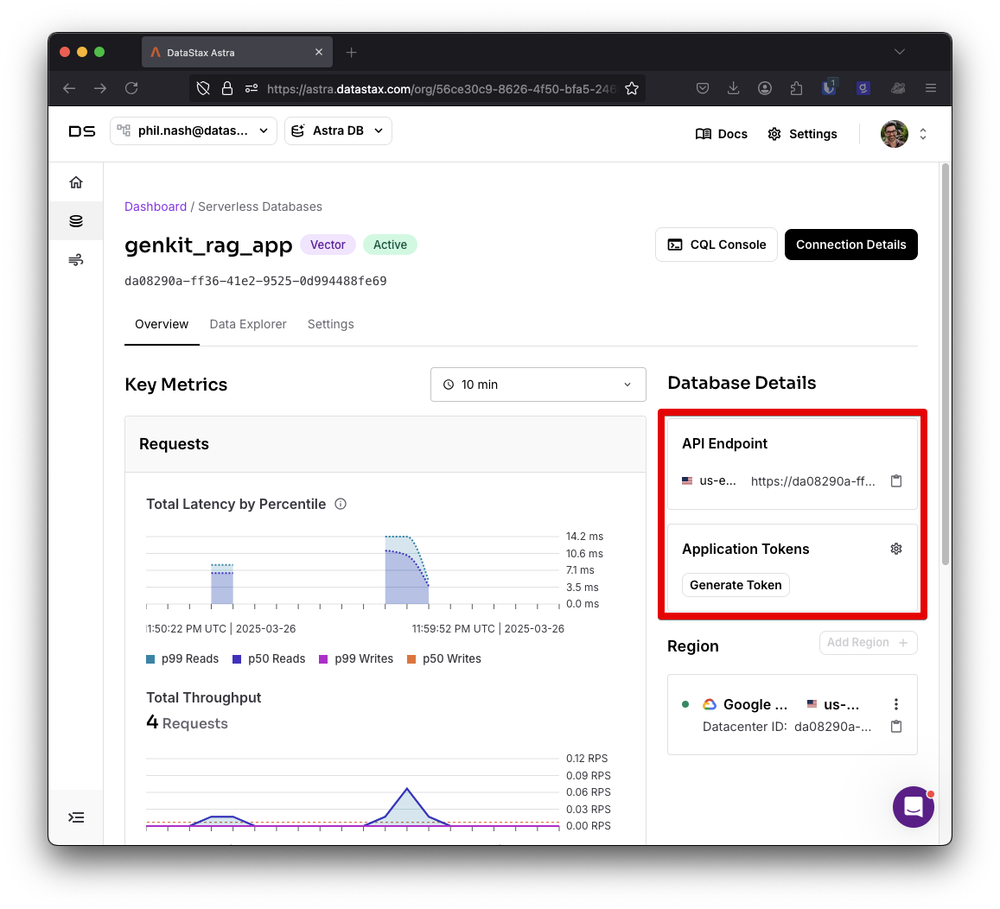Click the genkit_rag_app database title
The width and height of the screenshot is (1000, 909).
(x=208, y=245)
